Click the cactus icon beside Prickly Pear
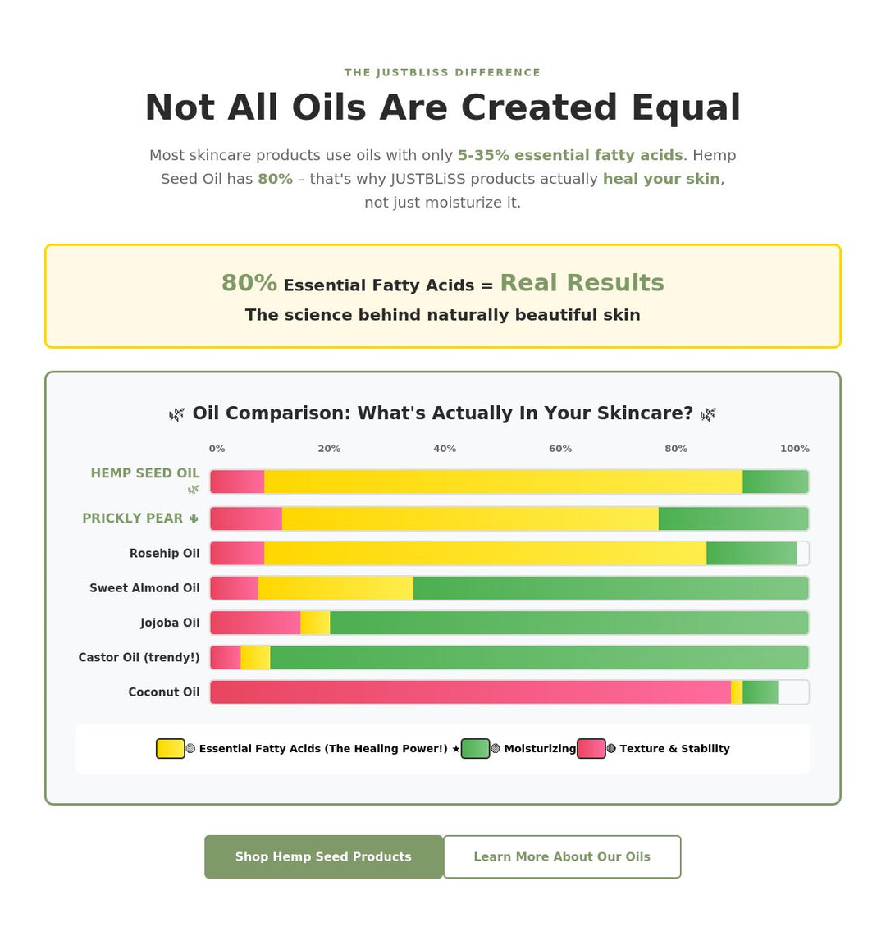 [x=194, y=518]
